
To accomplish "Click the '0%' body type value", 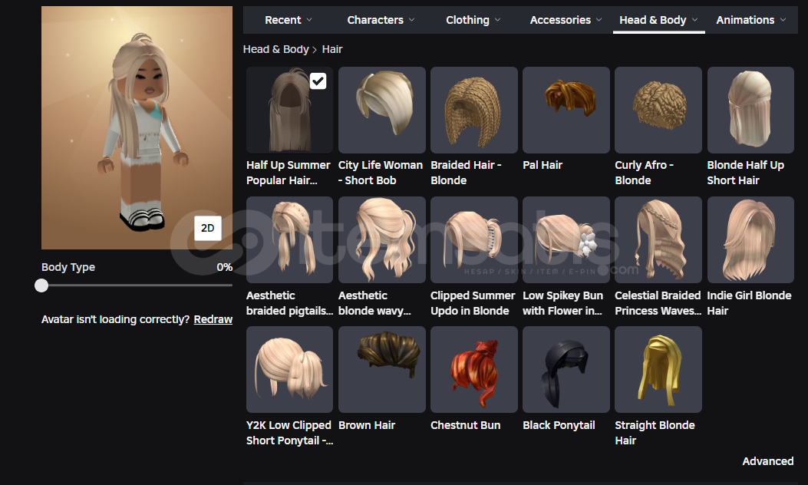I will pyautogui.click(x=224, y=267).
